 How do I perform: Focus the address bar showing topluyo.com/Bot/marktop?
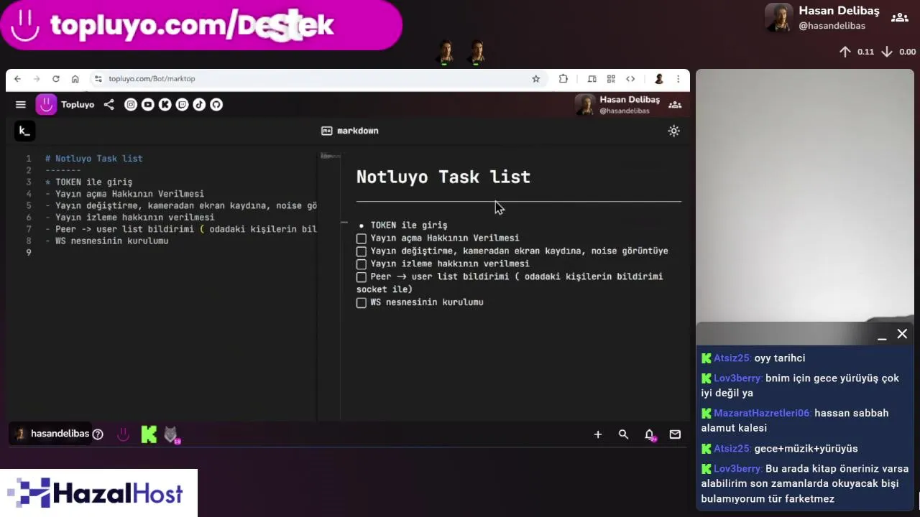coord(316,79)
